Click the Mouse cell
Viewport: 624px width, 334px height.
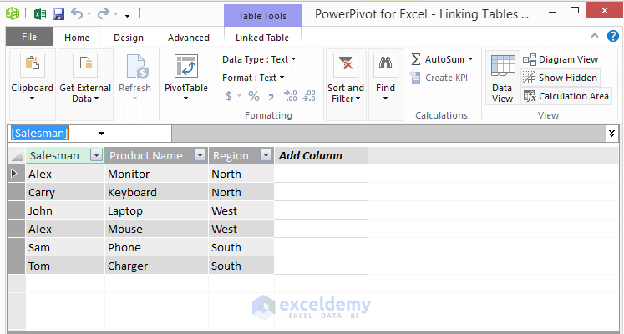click(157, 229)
